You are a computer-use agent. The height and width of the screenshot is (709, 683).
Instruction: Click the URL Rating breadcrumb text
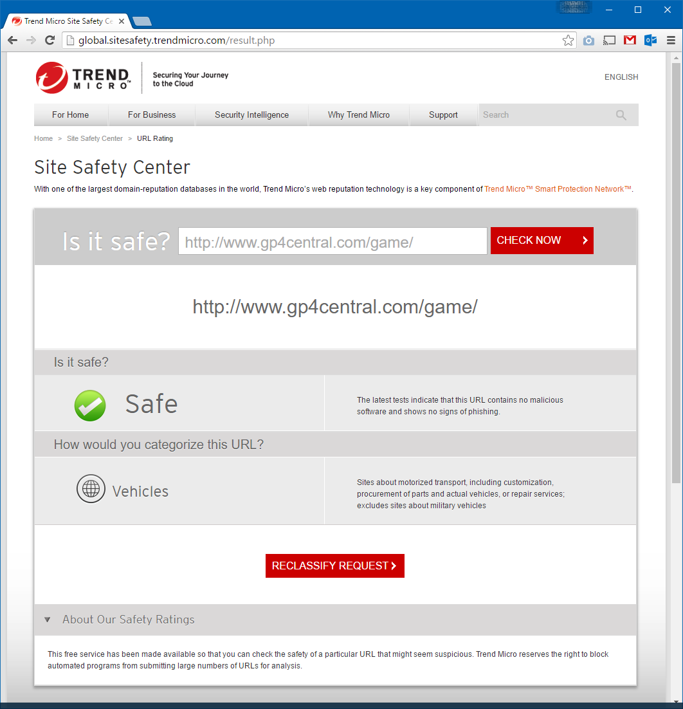[155, 138]
